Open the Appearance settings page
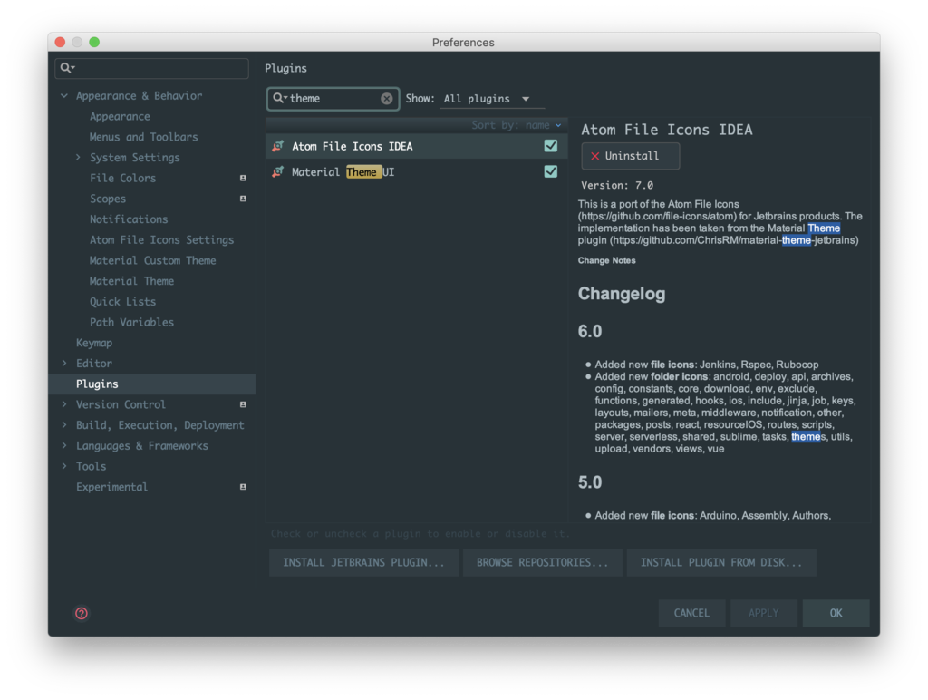 (120, 117)
